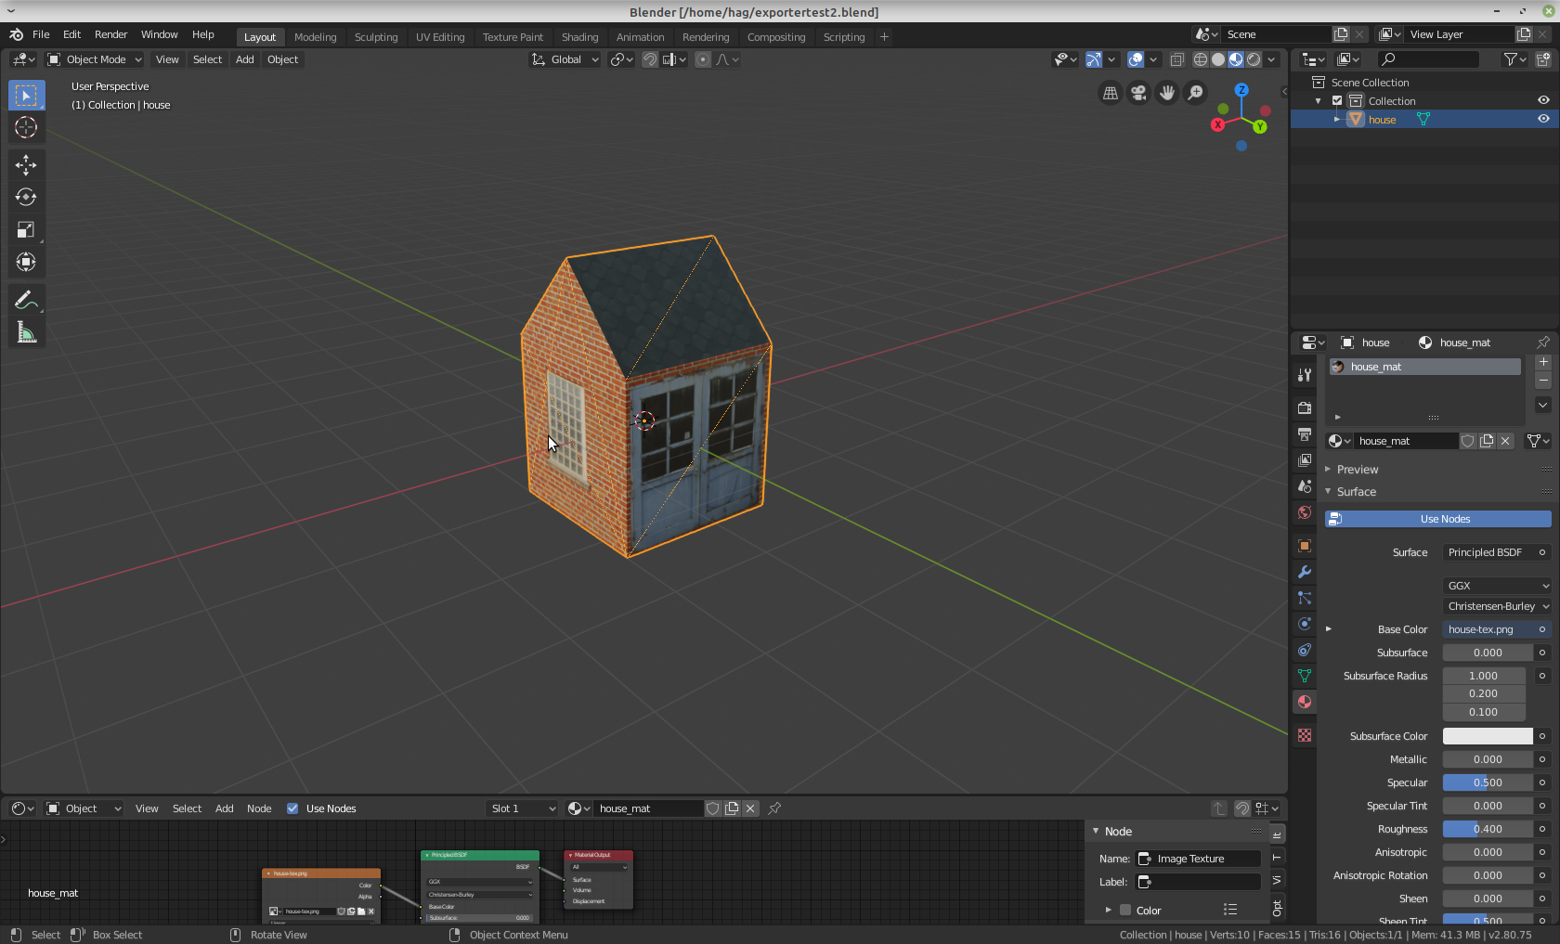Switch to the Shading workspace tab
The height and width of the screenshot is (944, 1560).
(x=579, y=37)
